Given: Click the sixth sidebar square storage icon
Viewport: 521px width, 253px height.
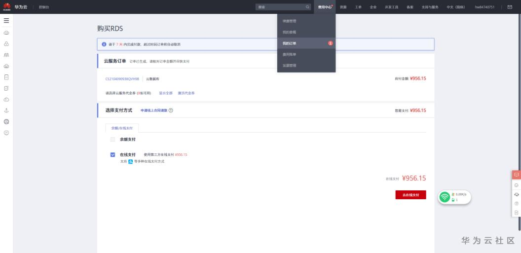Looking at the screenshot, I should click(x=6, y=88).
